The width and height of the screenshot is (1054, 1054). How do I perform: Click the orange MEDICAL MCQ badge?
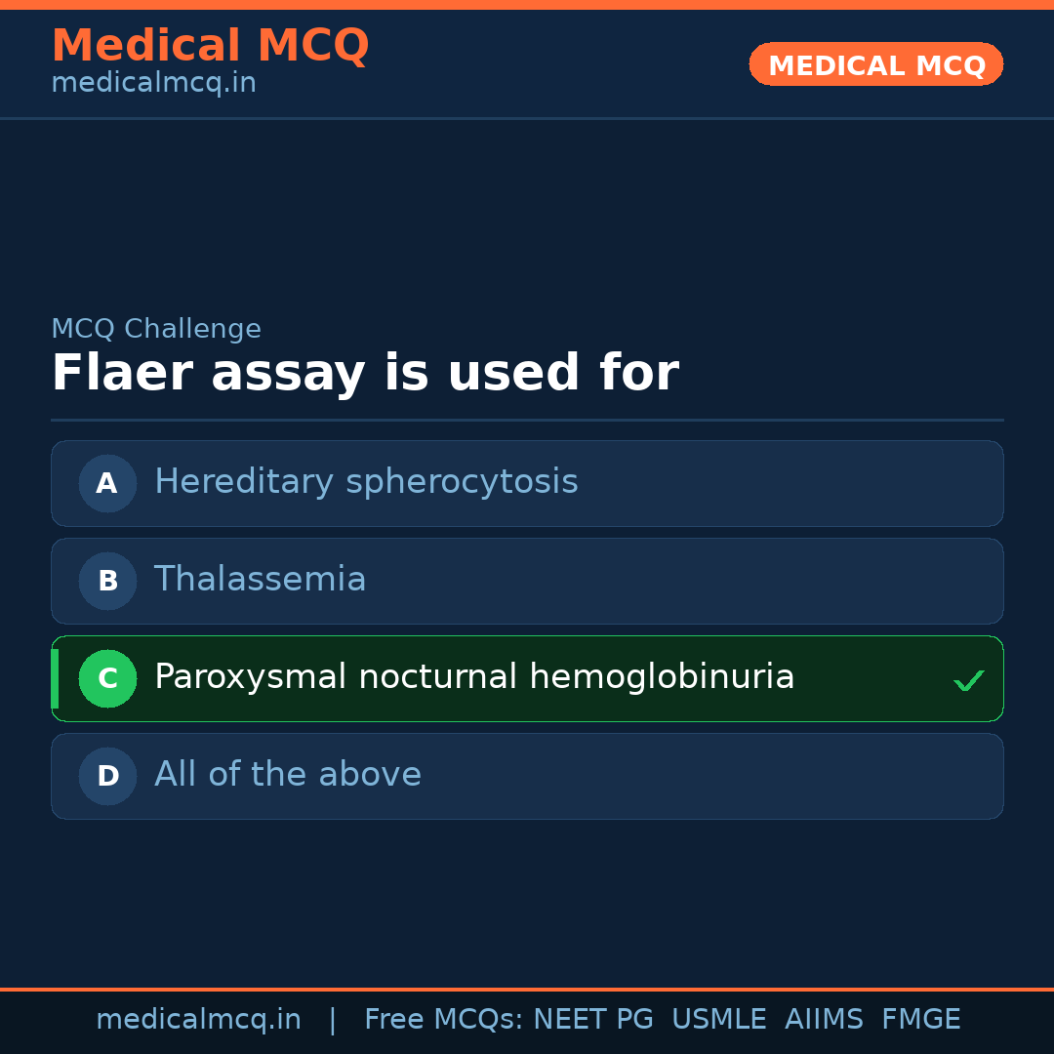pos(876,64)
